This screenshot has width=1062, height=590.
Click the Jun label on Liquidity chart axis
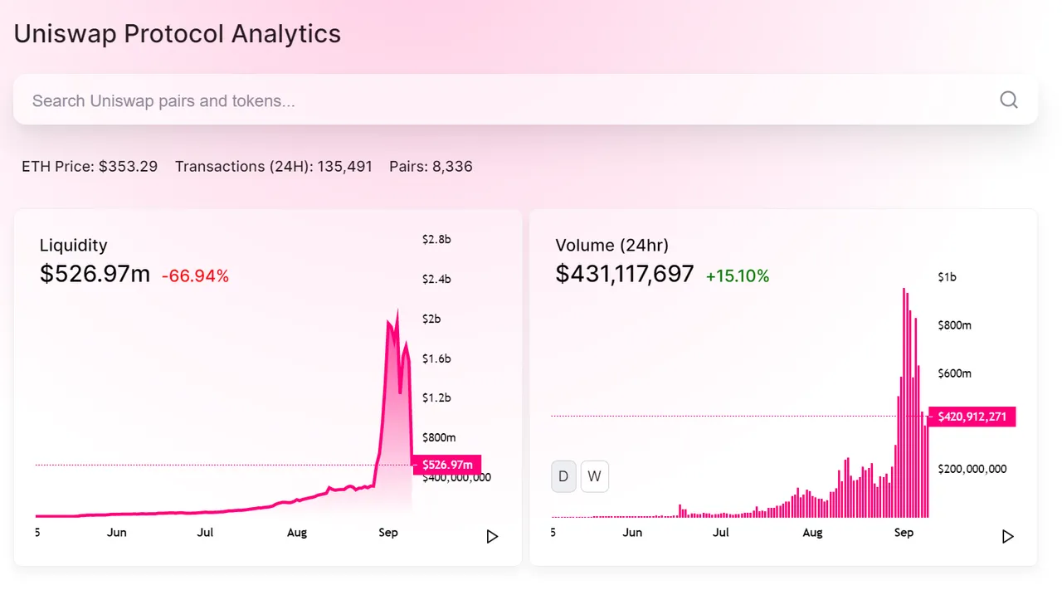pyautogui.click(x=117, y=533)
